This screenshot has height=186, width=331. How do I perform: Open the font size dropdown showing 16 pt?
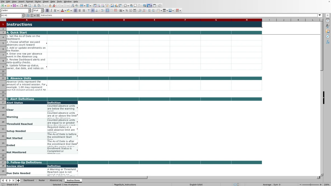[x=42, y=10]
